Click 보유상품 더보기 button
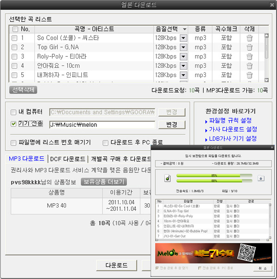This screenshot has height=279, width=277. [x=104, y=182]
